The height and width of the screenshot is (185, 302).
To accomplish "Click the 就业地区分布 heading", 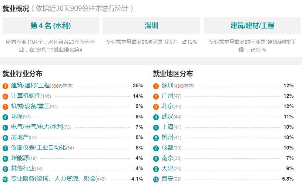I will pos(173,74).
